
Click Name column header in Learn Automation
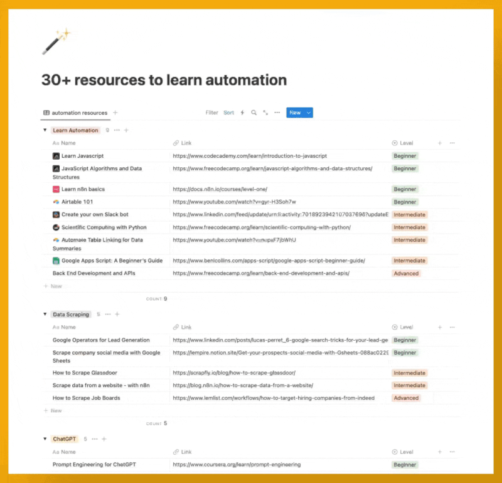point(64,143)
